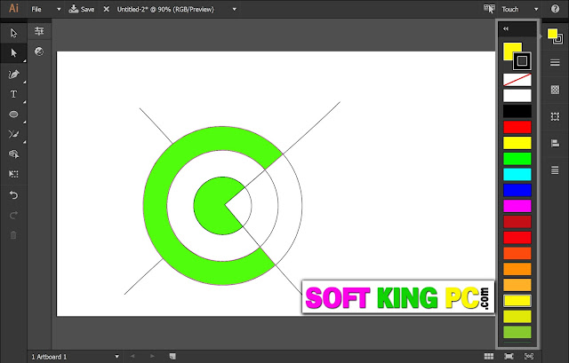
Task: Collapse the swatches panel double arrow
Action: pos(506,28)
